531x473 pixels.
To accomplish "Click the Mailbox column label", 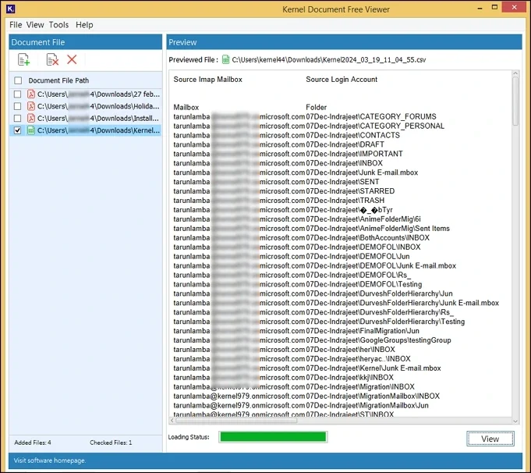I will [x=186, y=107].
